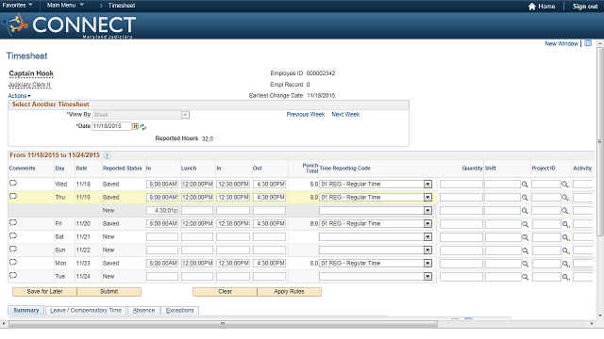Click the Project ID lookup magnifier on Fri row

565,224
